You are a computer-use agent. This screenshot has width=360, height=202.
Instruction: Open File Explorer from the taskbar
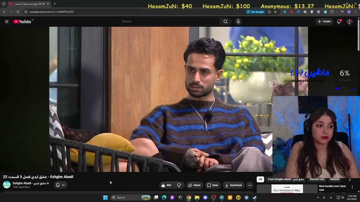(197, 198)
